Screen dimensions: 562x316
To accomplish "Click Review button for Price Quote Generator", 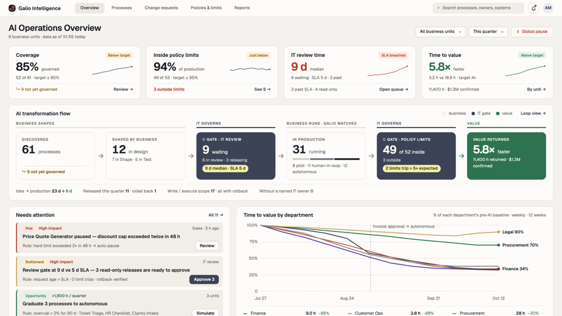I will pyautogui.click(x=207, y=246).
